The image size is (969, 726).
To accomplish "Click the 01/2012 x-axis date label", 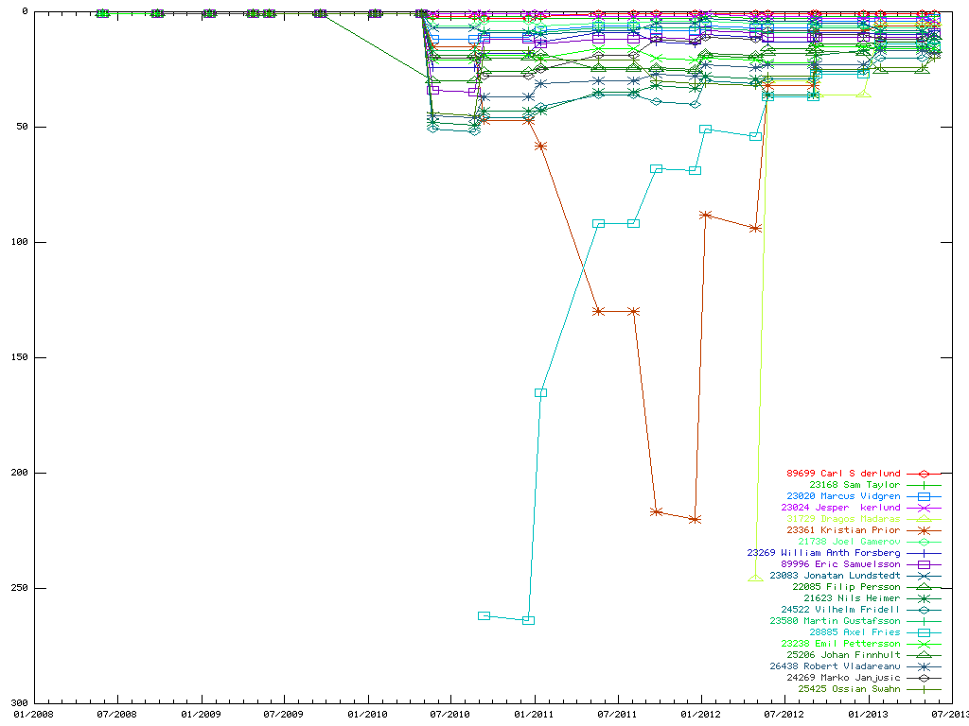I will (x=700, y=714).
